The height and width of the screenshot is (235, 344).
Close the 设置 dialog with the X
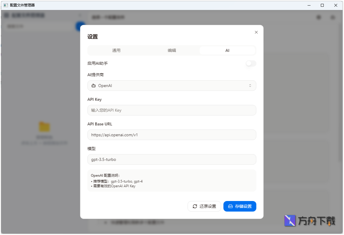click(256, 32)
